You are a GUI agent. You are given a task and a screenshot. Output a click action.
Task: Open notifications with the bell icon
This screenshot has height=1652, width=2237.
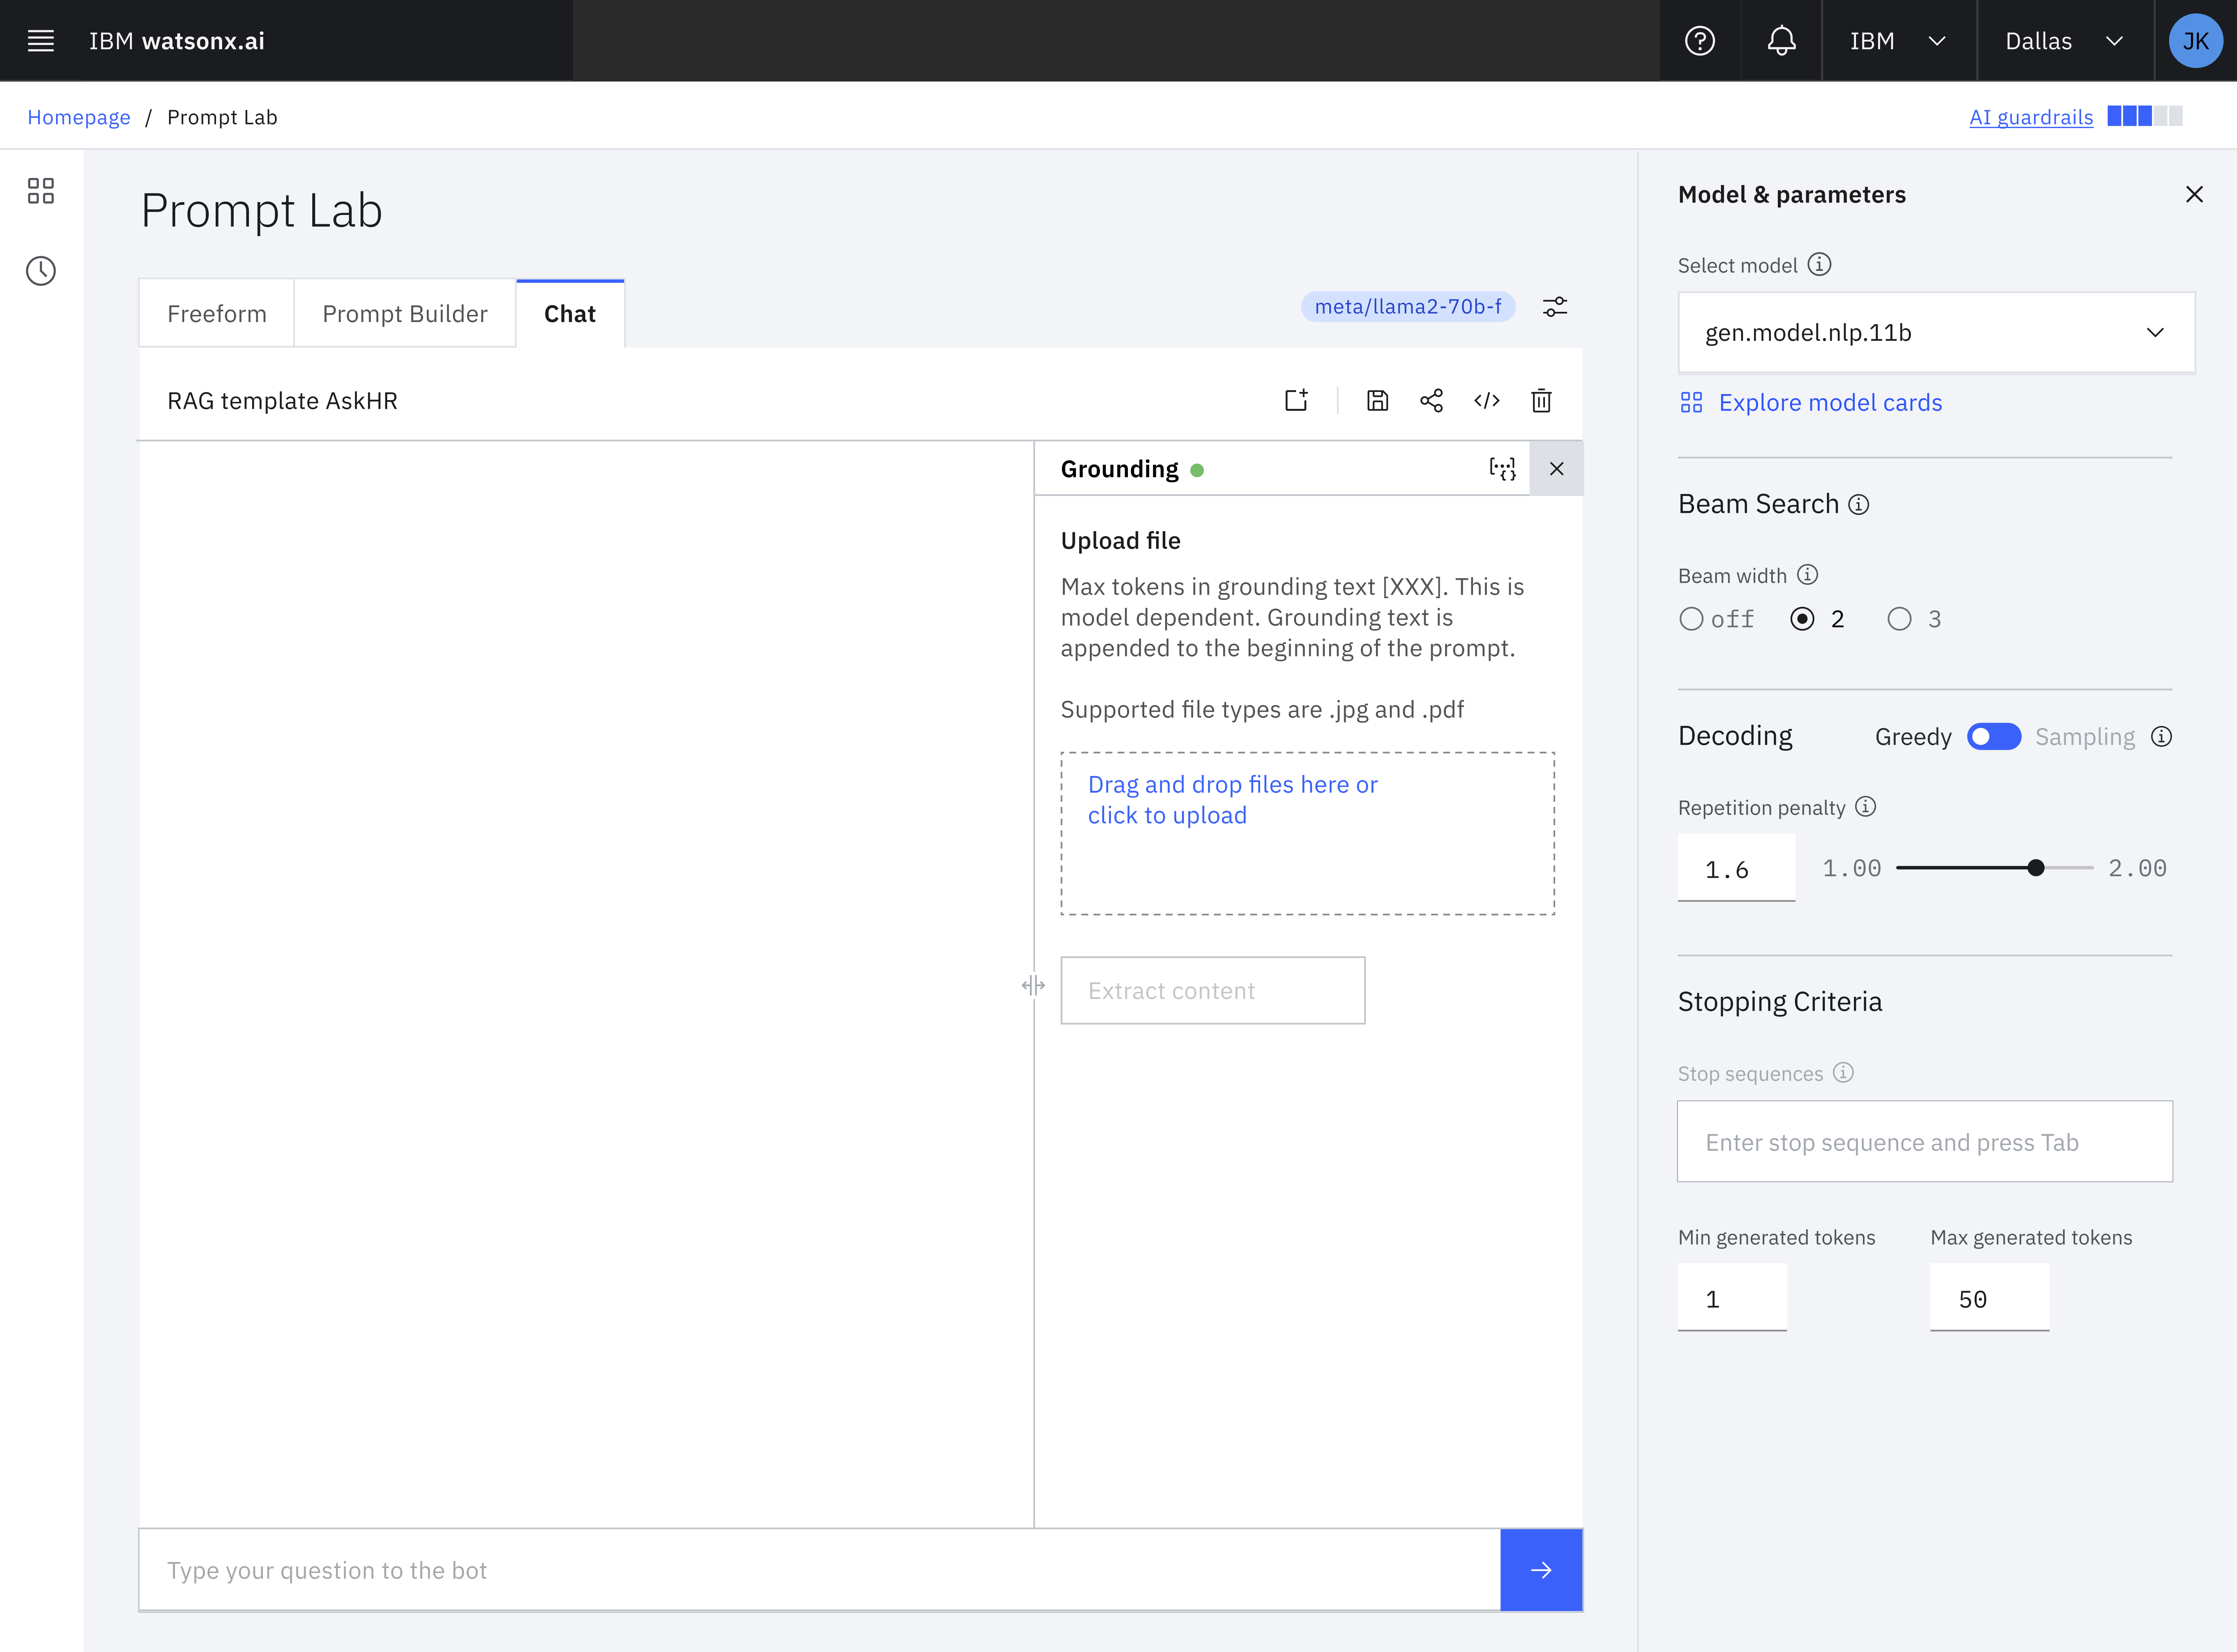coord(1781,41)
